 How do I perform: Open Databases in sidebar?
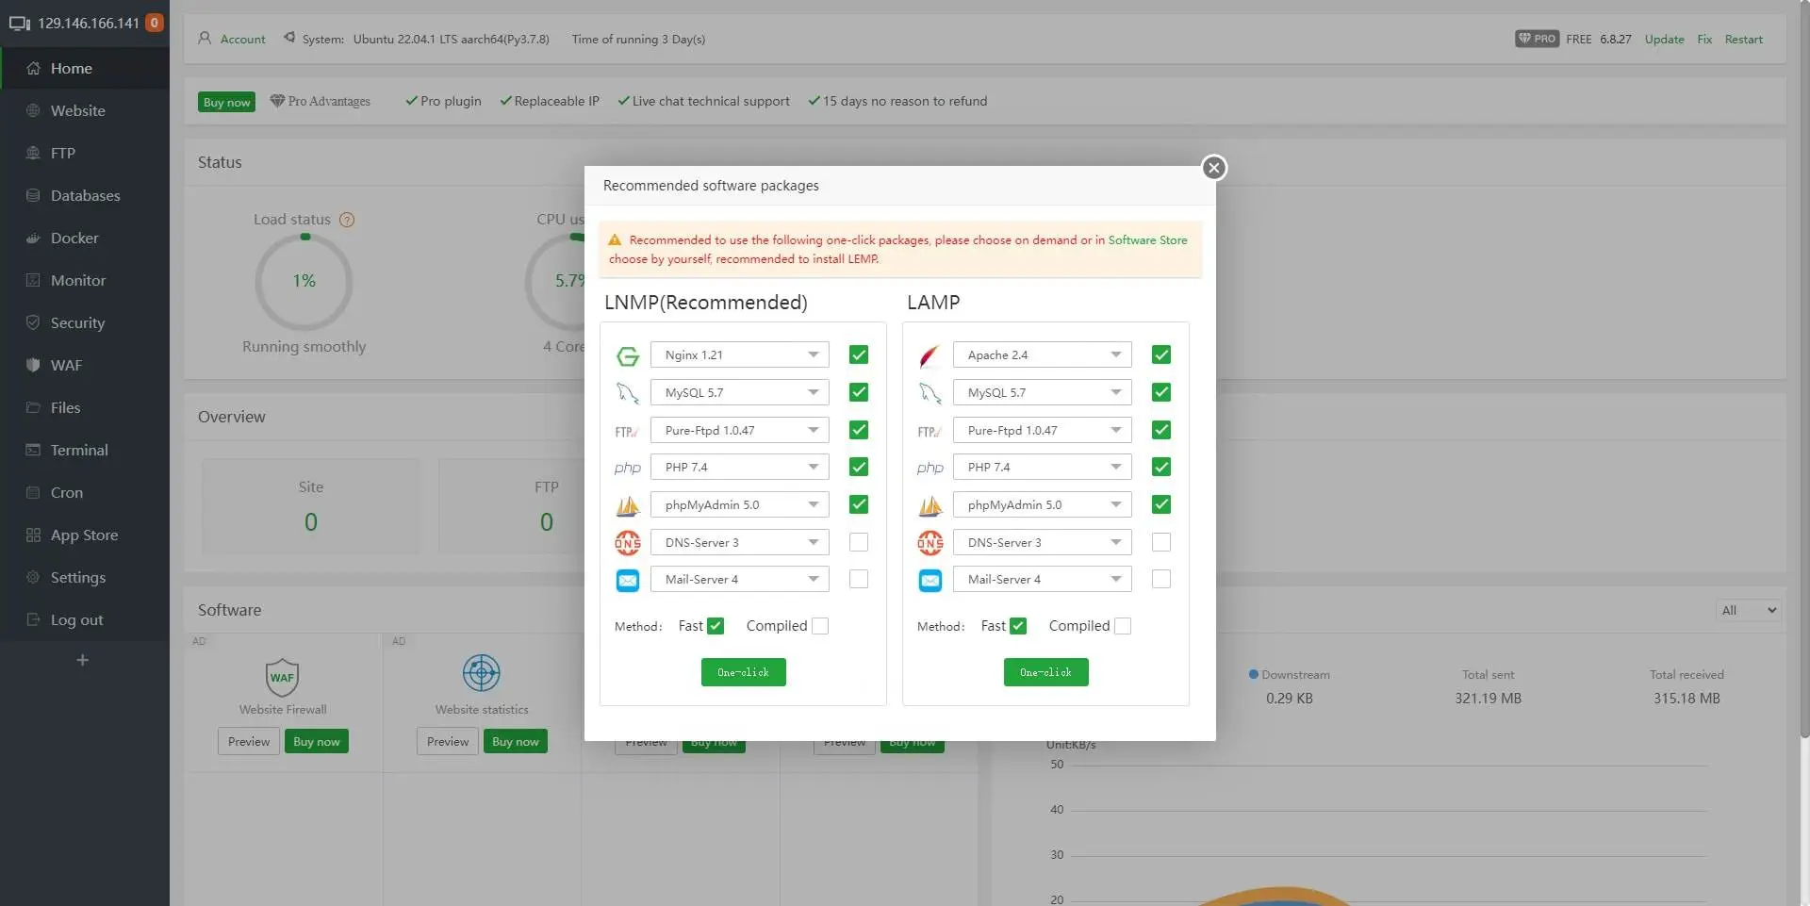coord(85,195)
